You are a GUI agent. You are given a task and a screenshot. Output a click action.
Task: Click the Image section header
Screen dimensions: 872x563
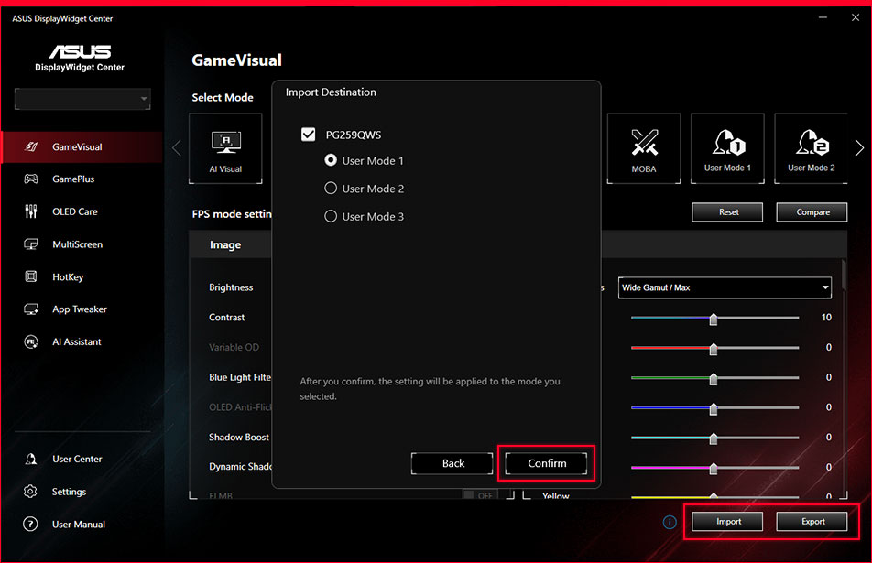pyautogui.click(x=225, y=244)
